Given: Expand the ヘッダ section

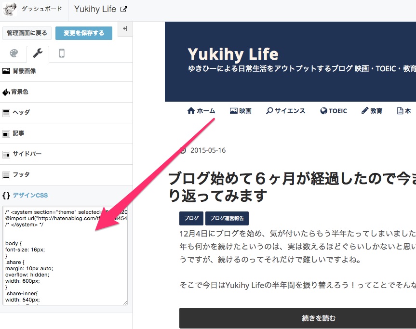Looking at the screenshot, I should click(67, 113).
